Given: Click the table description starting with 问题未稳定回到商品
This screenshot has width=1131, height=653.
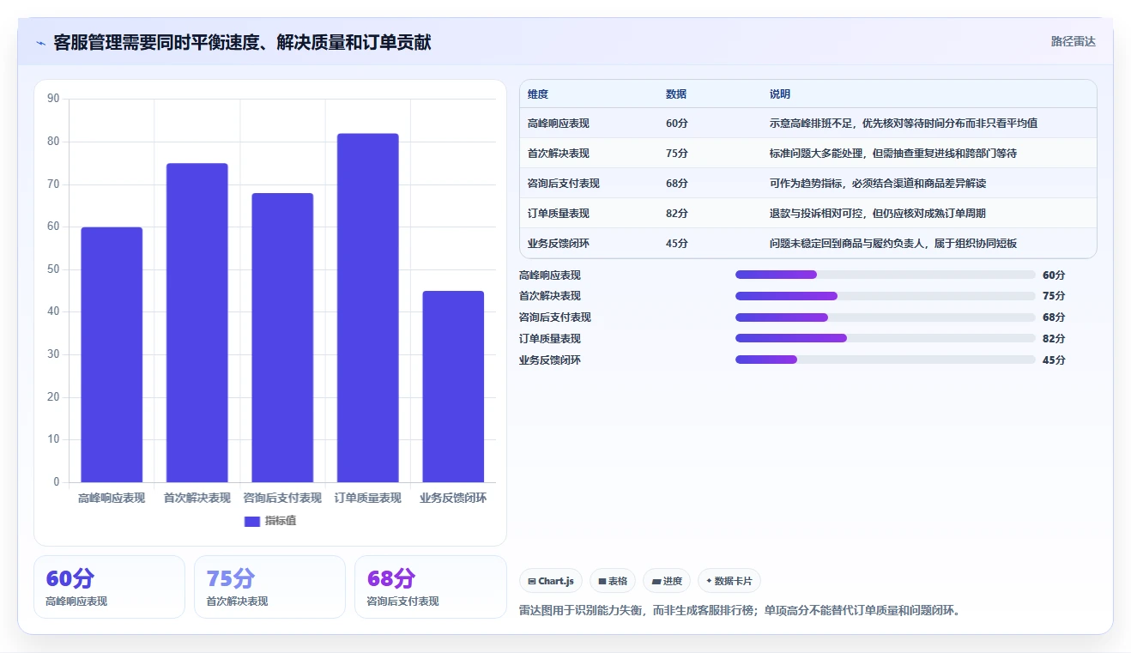Looking at the screenshot, I should [893, 244].
